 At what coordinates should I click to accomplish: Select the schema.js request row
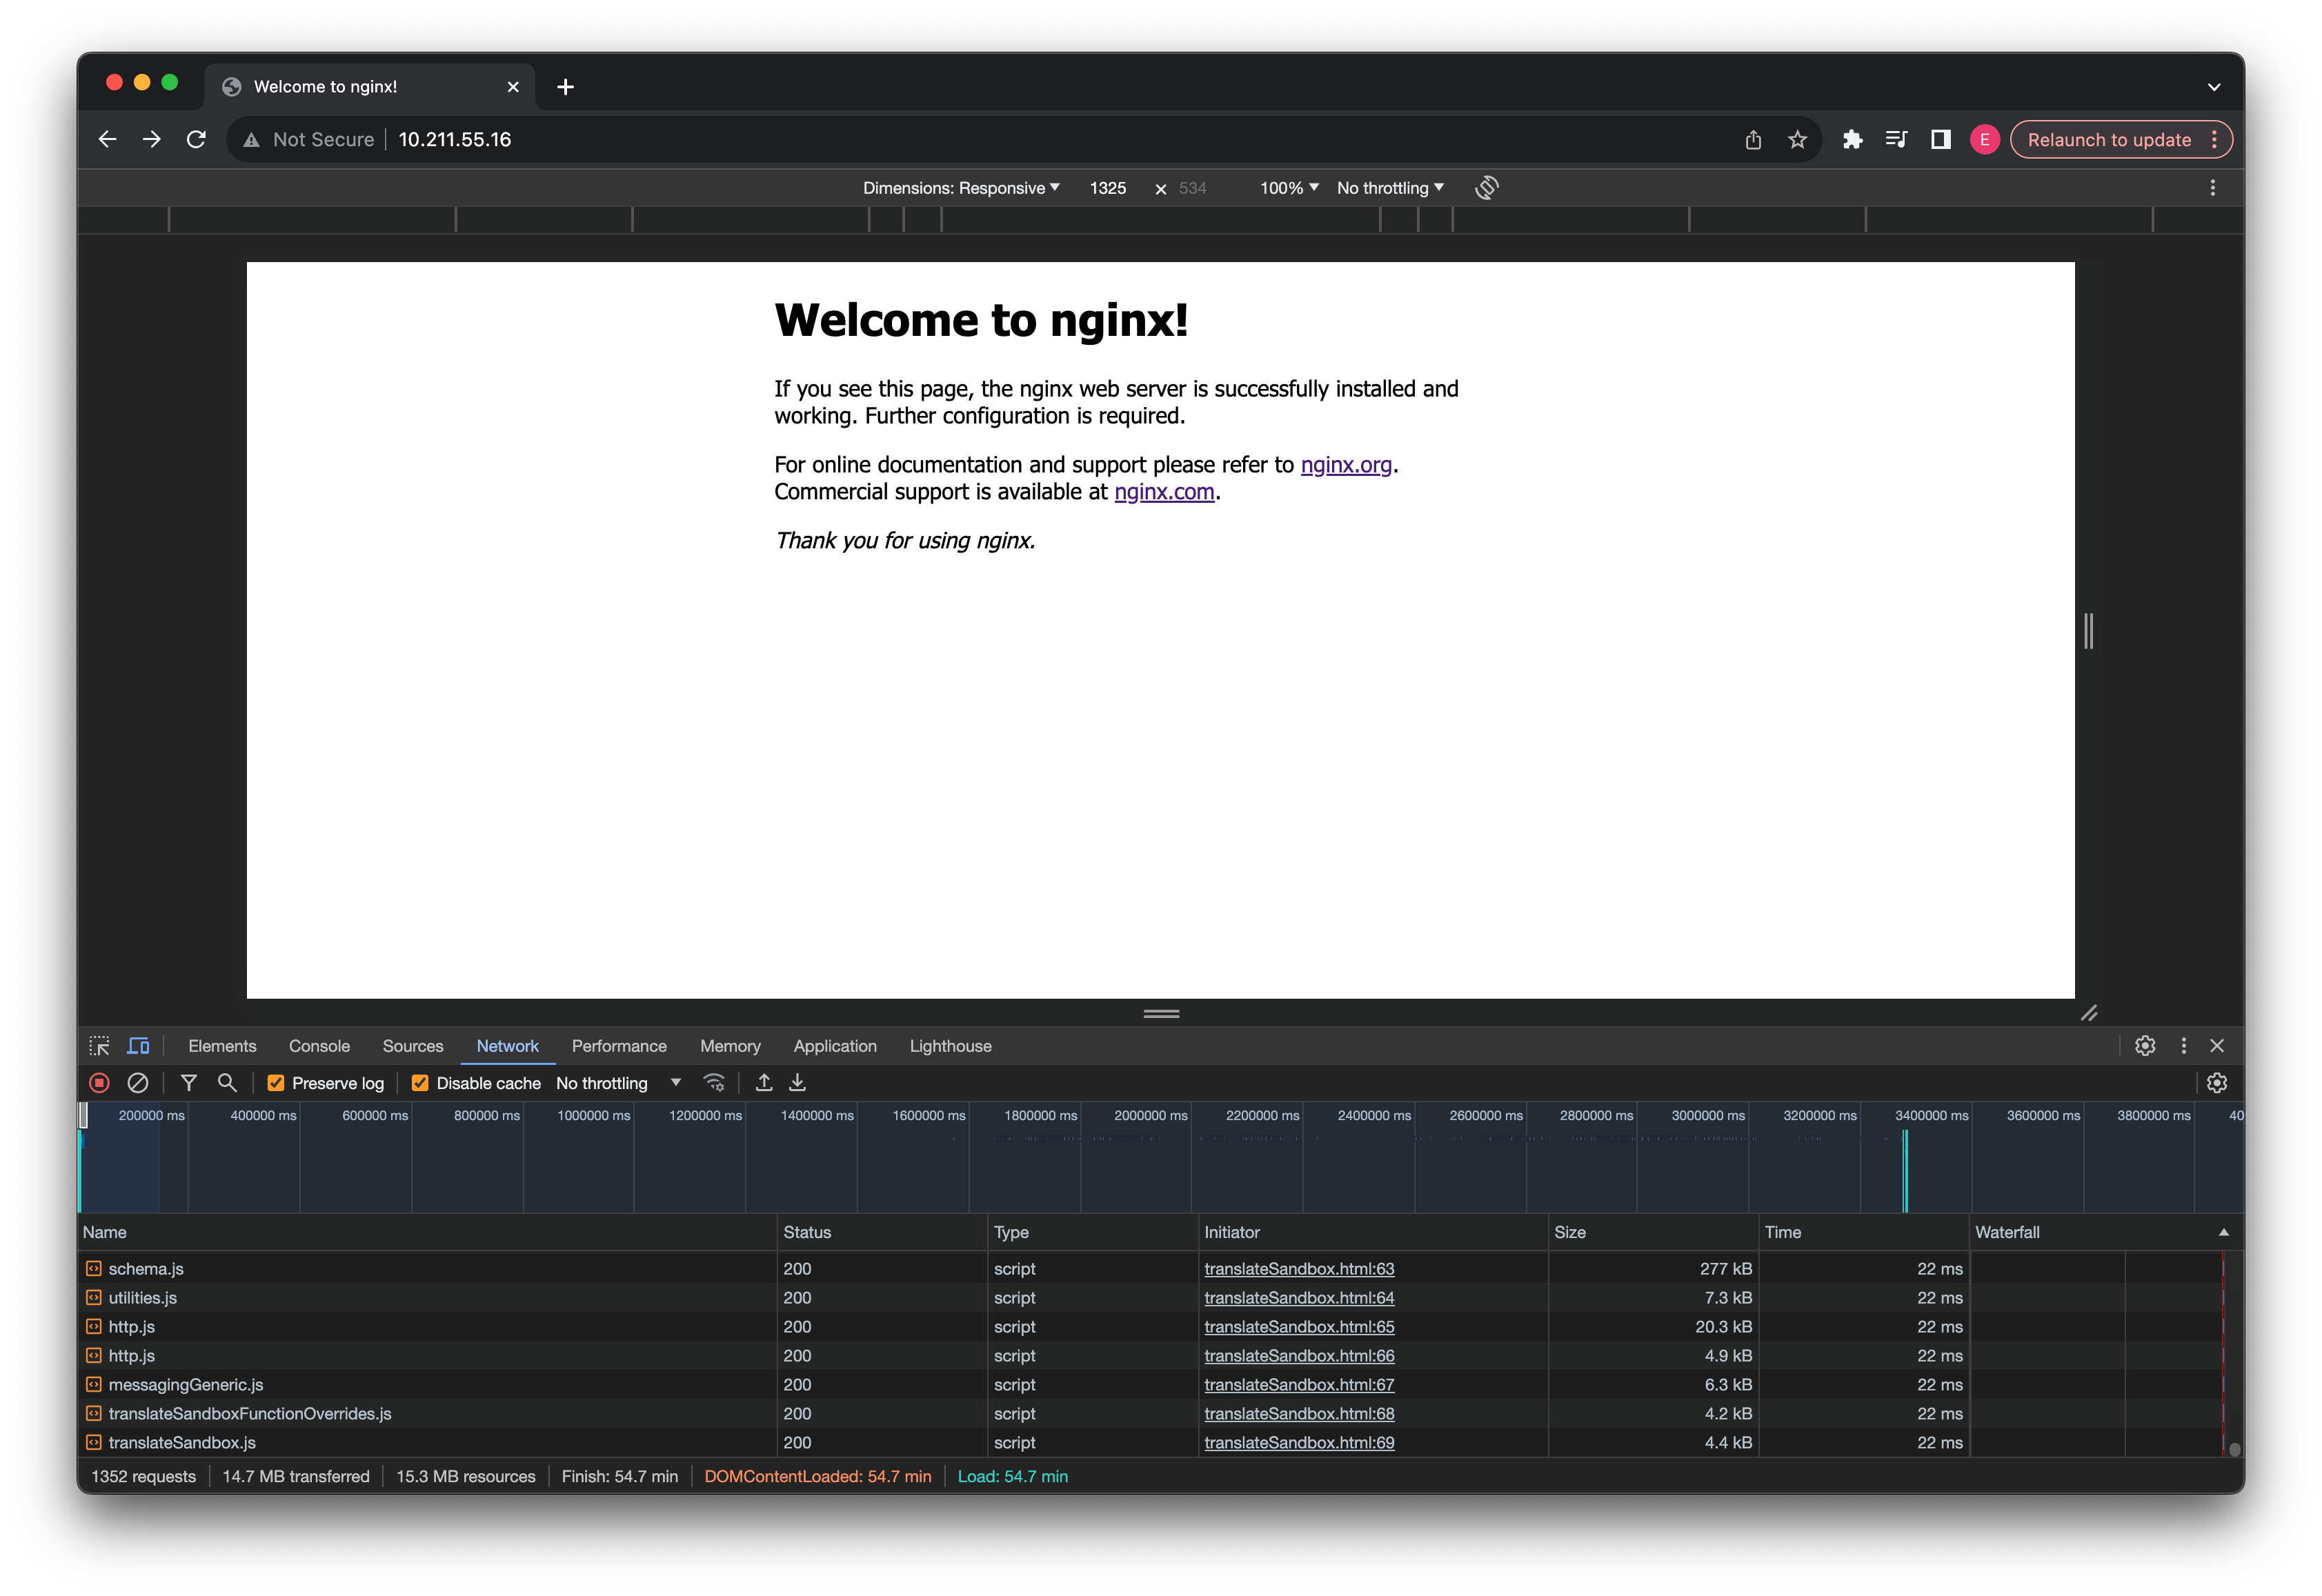pos(1160,1269)
